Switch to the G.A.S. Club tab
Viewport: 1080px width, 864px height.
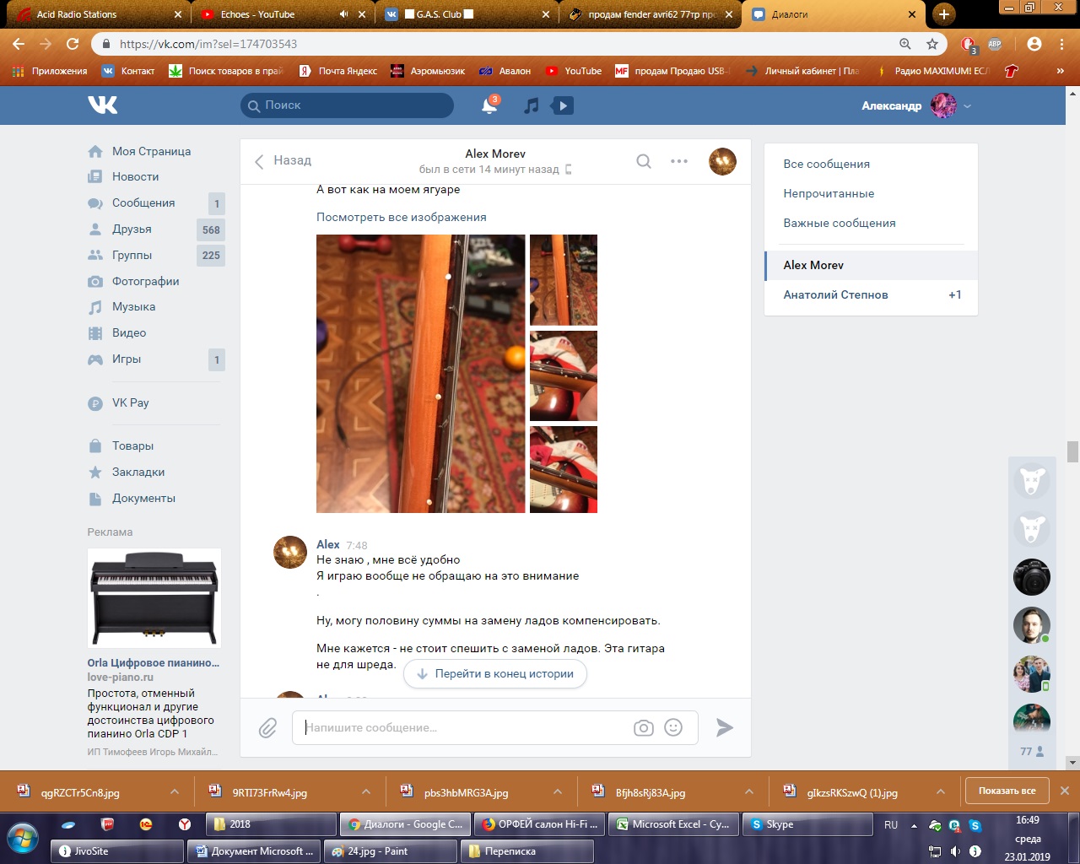click(466, 14)
